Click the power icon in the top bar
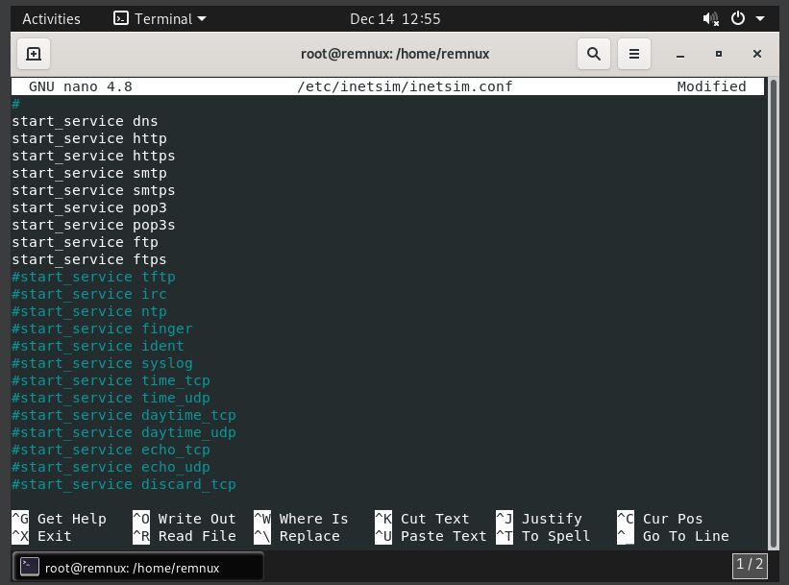Screen dimensions: 789x585 pyautogui.click(x=738, y=17)
